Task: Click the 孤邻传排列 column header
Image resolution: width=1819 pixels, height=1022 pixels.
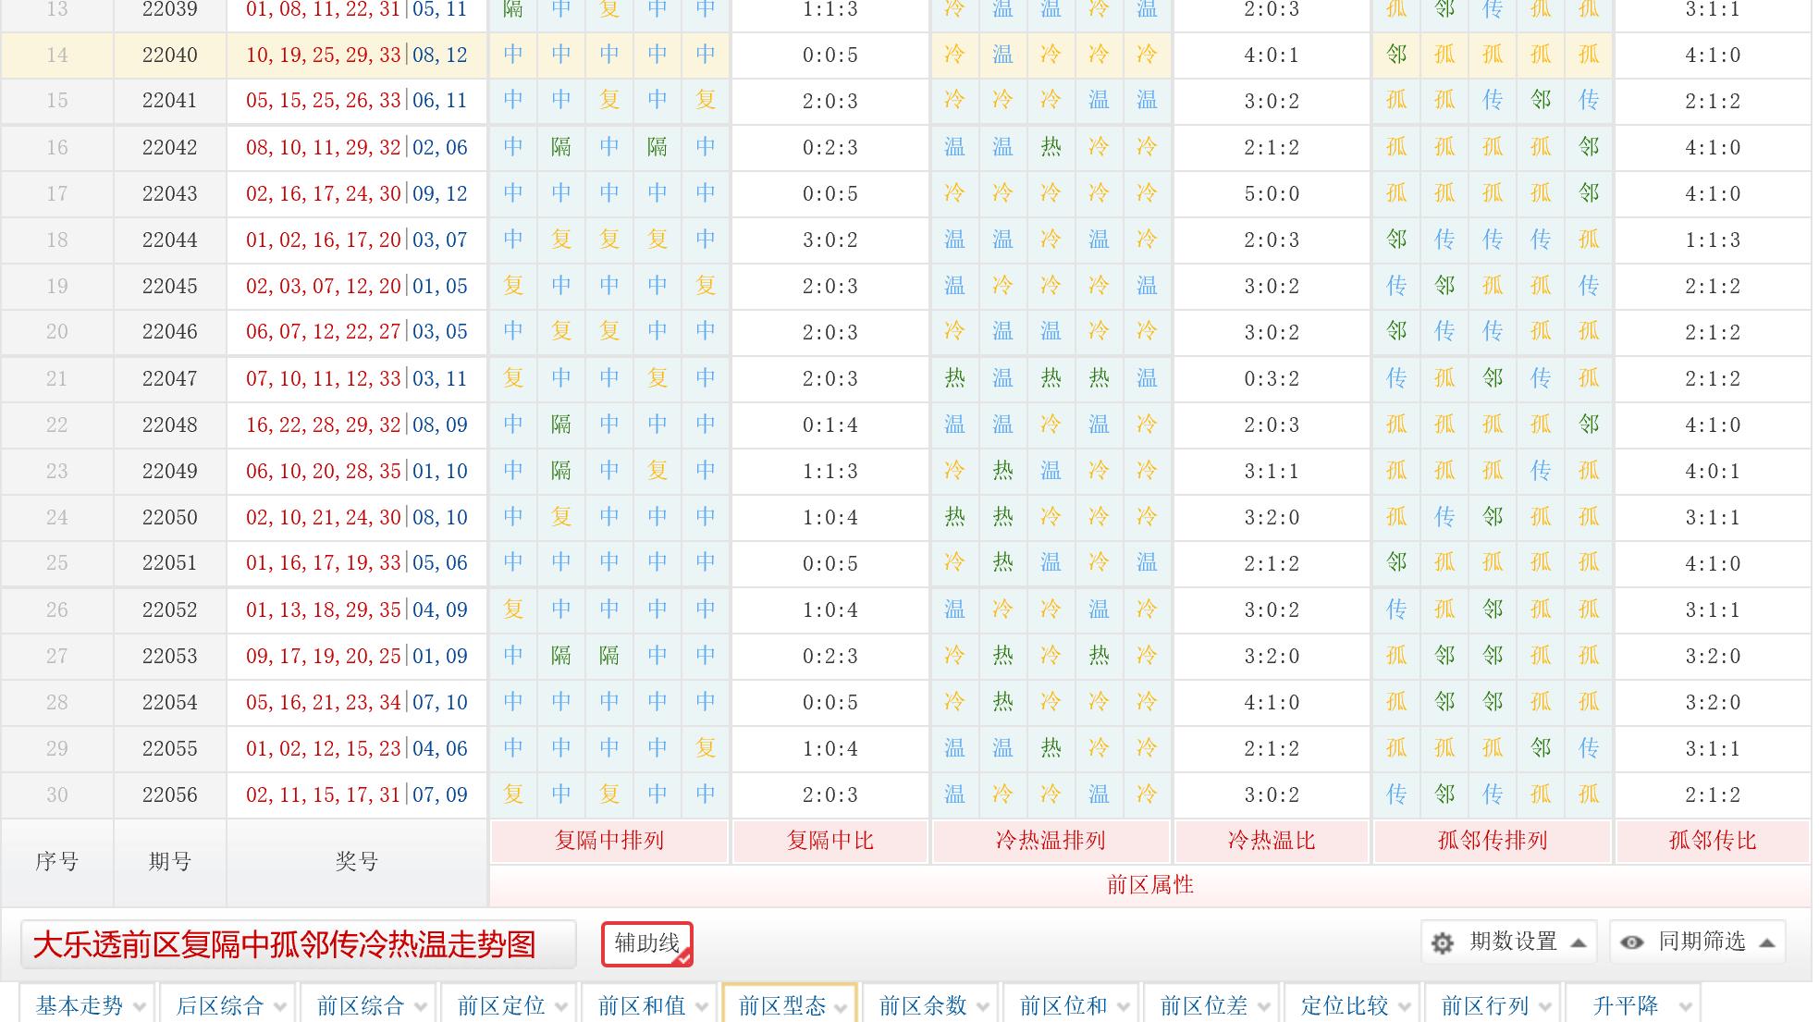Action: tap(1493, 841)
